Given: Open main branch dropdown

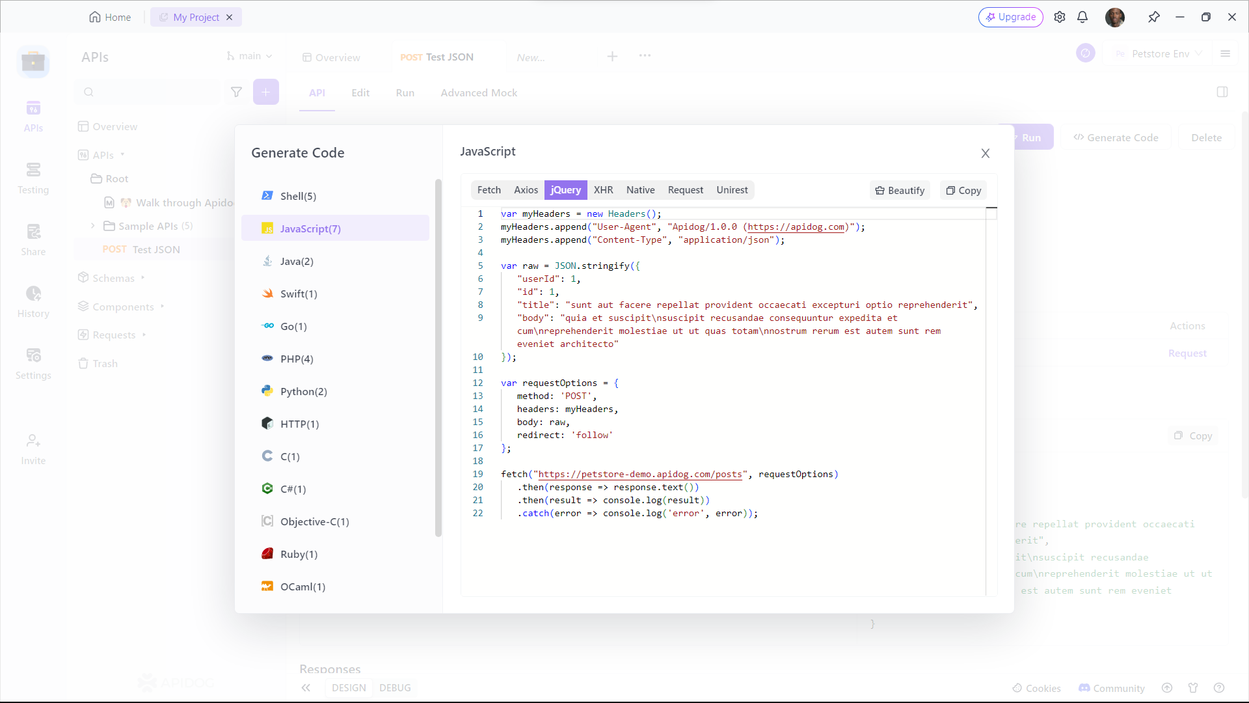Looking at the screenshot, I should [249, 56].
